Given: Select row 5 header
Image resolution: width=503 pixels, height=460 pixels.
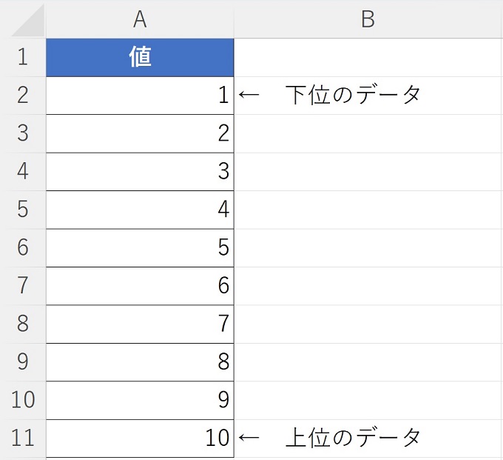Looking at the screenshot, I should (x=22, y=210).
